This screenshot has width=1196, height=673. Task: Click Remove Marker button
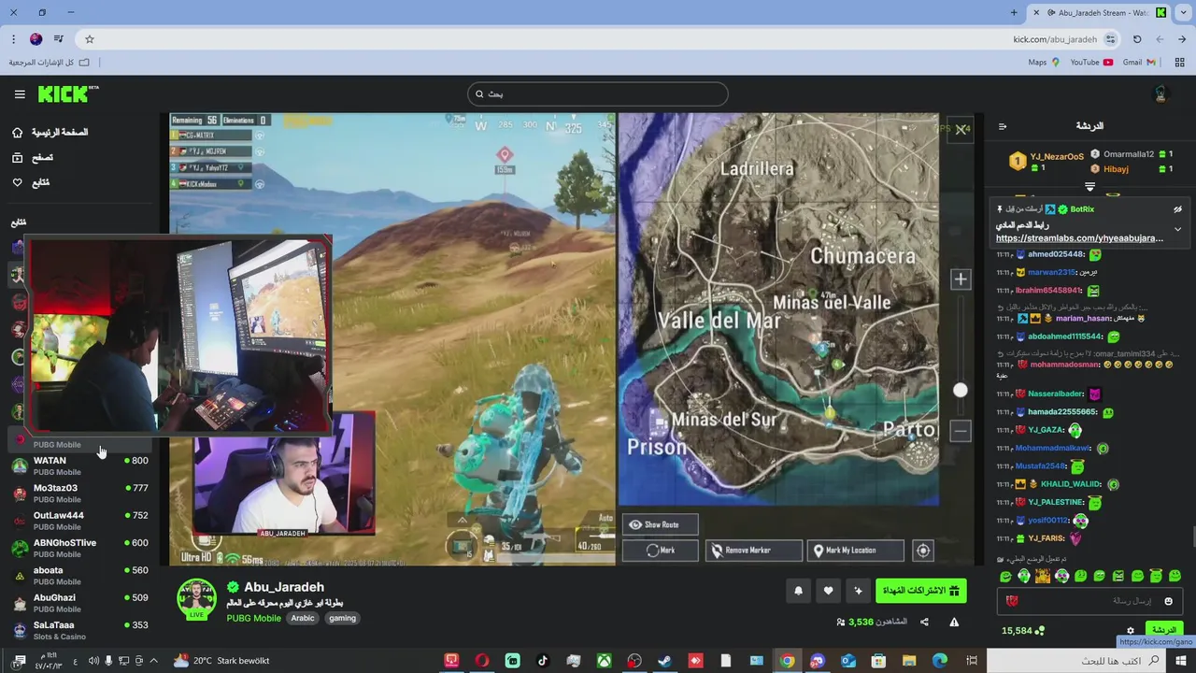tap(753, 551)
